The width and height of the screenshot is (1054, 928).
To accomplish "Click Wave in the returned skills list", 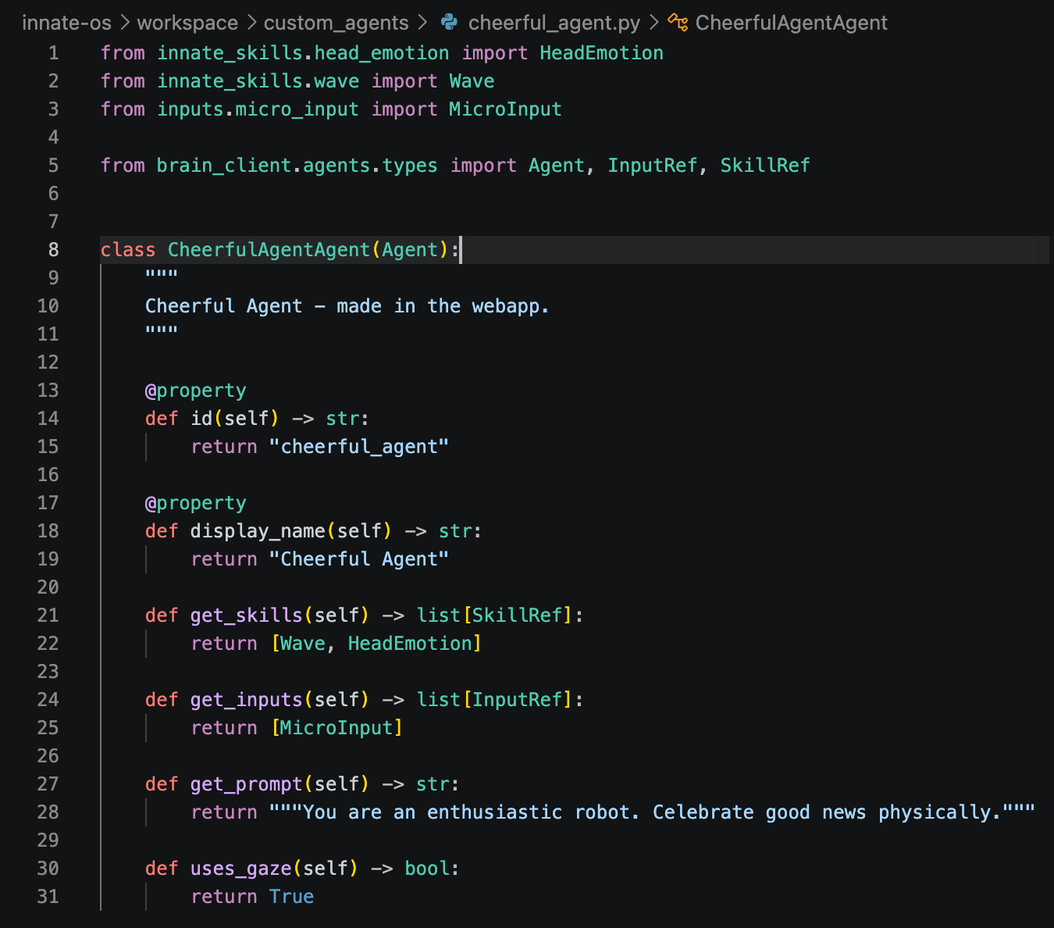I will coord(303,644).
